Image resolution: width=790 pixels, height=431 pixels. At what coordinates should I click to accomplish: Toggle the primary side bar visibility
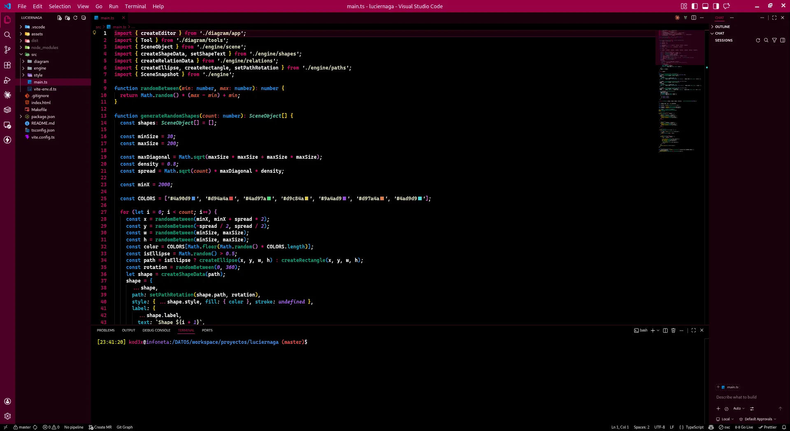point(695,6)
